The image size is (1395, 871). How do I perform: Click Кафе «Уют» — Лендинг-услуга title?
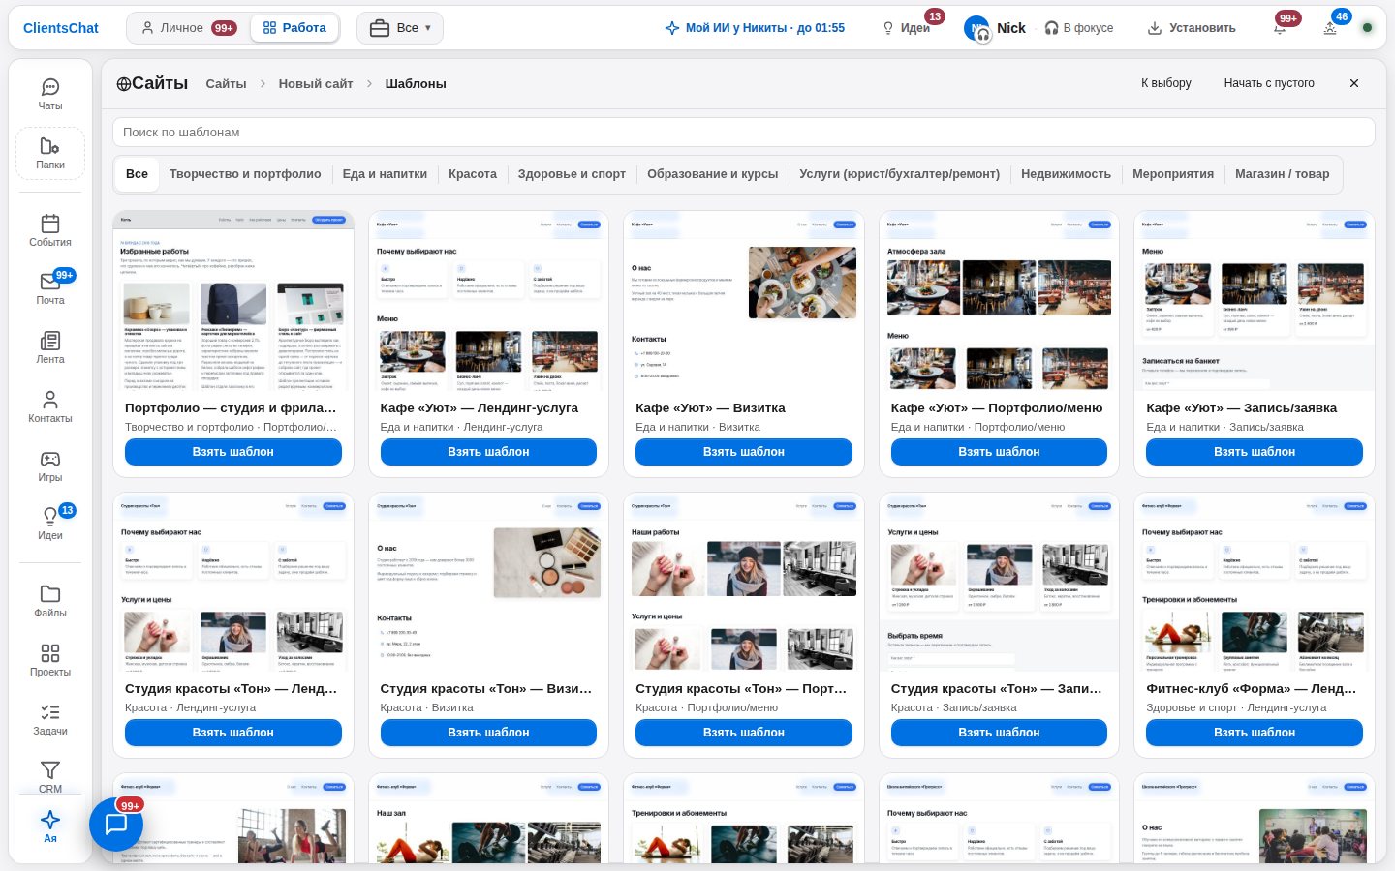[480, 408]
